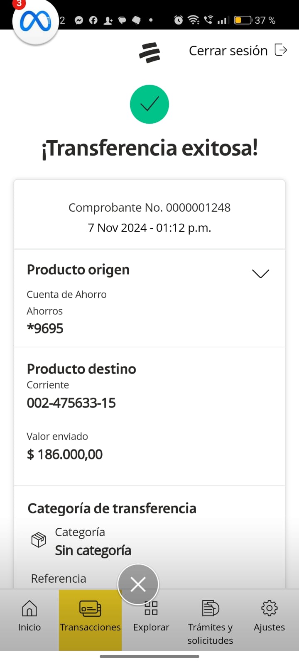Tap the Comprobante No. 0000001248 text

point(149,207)
